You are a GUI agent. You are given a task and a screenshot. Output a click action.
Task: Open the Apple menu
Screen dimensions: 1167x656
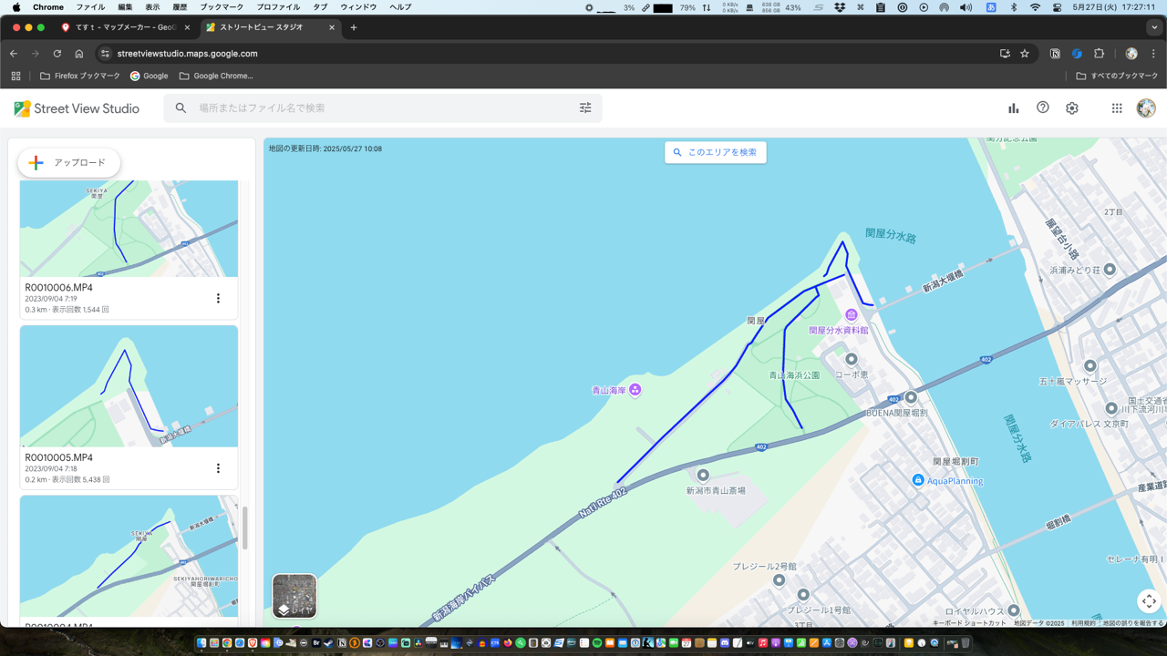[16, 7]
